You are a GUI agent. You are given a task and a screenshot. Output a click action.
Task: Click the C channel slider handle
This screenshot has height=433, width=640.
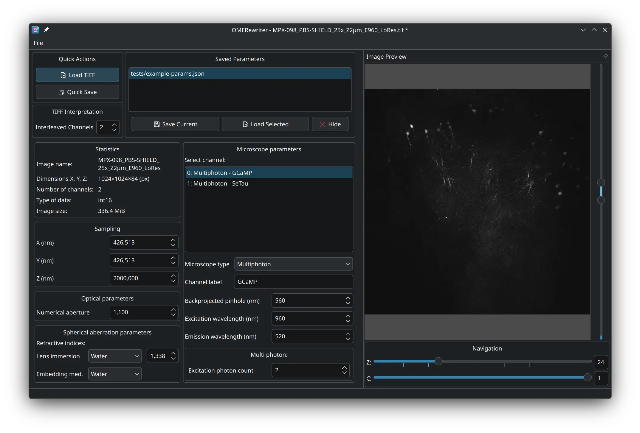tap(588, 377)
